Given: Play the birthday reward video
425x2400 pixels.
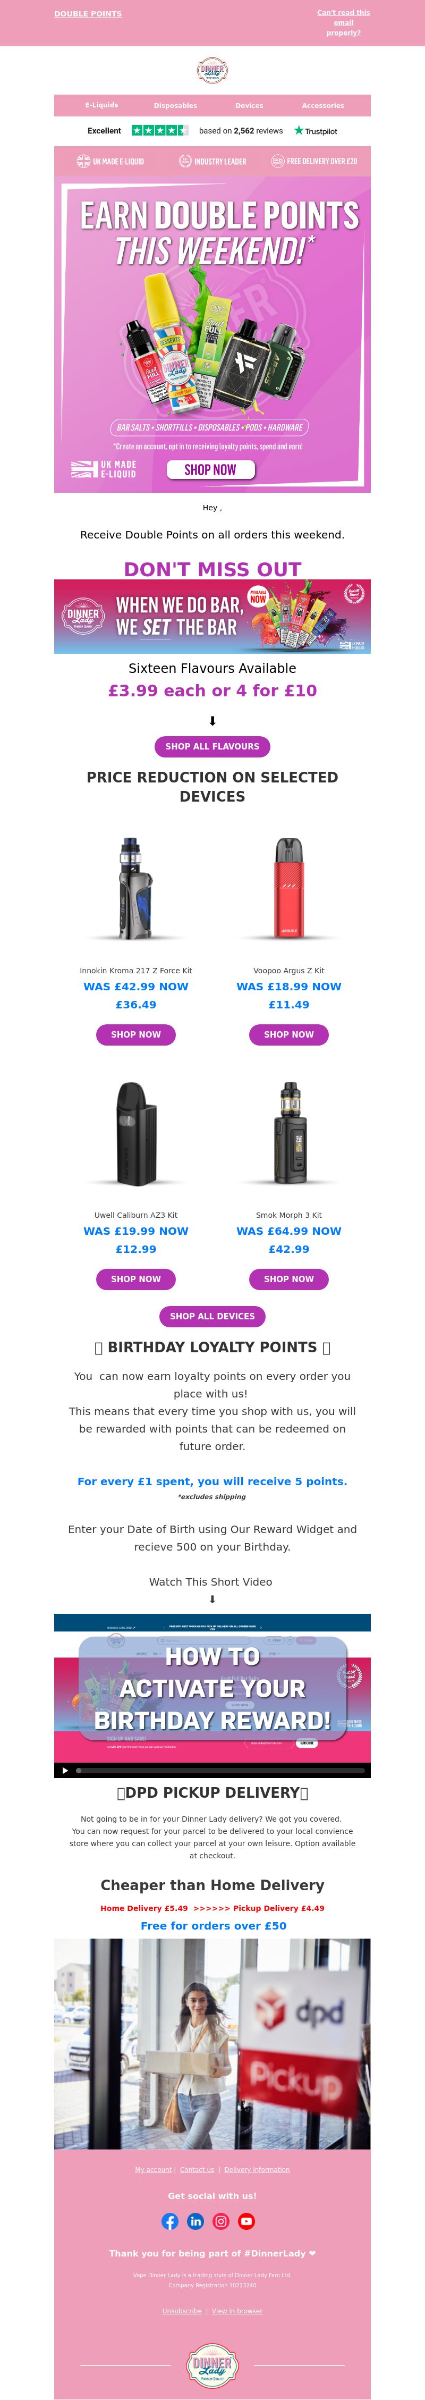Looking at the screenshot, I should [x=64, y=1770].
